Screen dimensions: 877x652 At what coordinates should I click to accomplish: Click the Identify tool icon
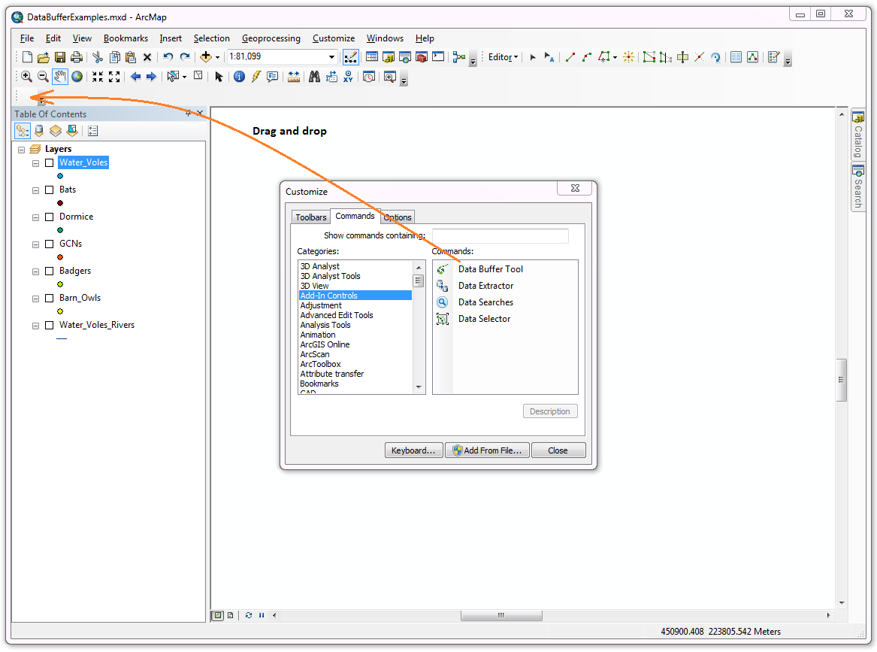pyautogui.click(x=239, y=77)
